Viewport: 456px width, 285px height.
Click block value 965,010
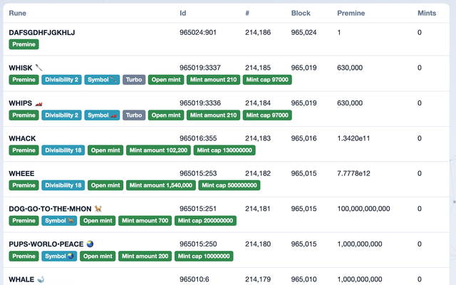click(x=304, y=279)
